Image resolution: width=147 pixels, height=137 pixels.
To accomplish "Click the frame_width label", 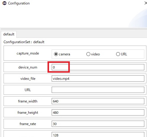I will coord(28,101).
